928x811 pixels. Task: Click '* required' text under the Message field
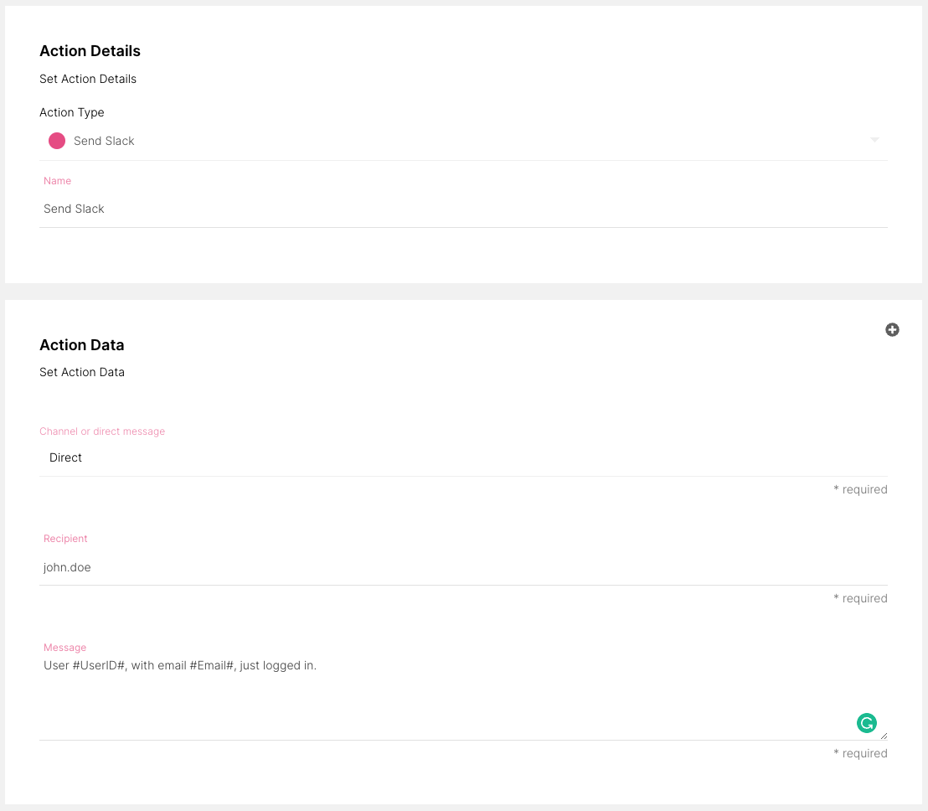(x=860, y=753)
